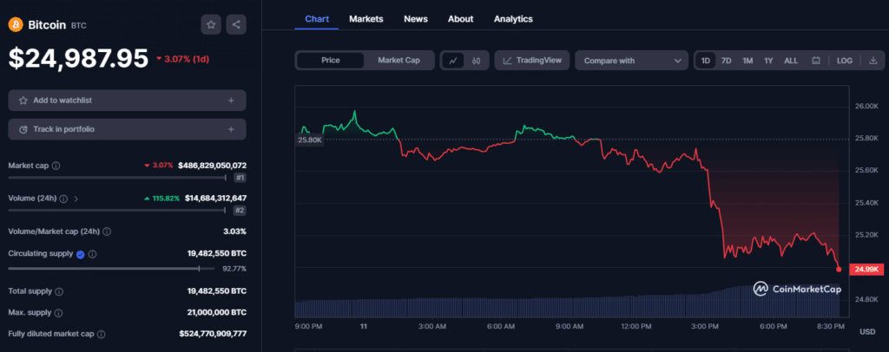The height and width of the screenshot is (352, 889).
Task: Click the 3.07% (1d) change text
Action: point(182,59)
